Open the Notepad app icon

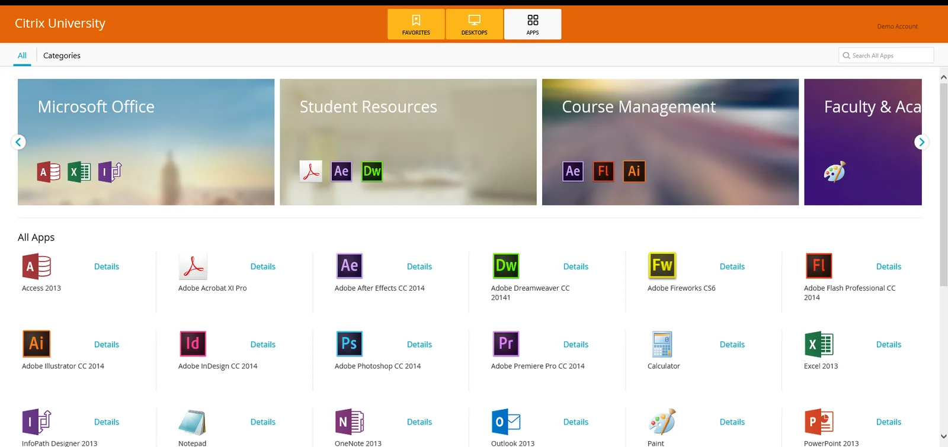pyautogui.click(x=193, y=422)
